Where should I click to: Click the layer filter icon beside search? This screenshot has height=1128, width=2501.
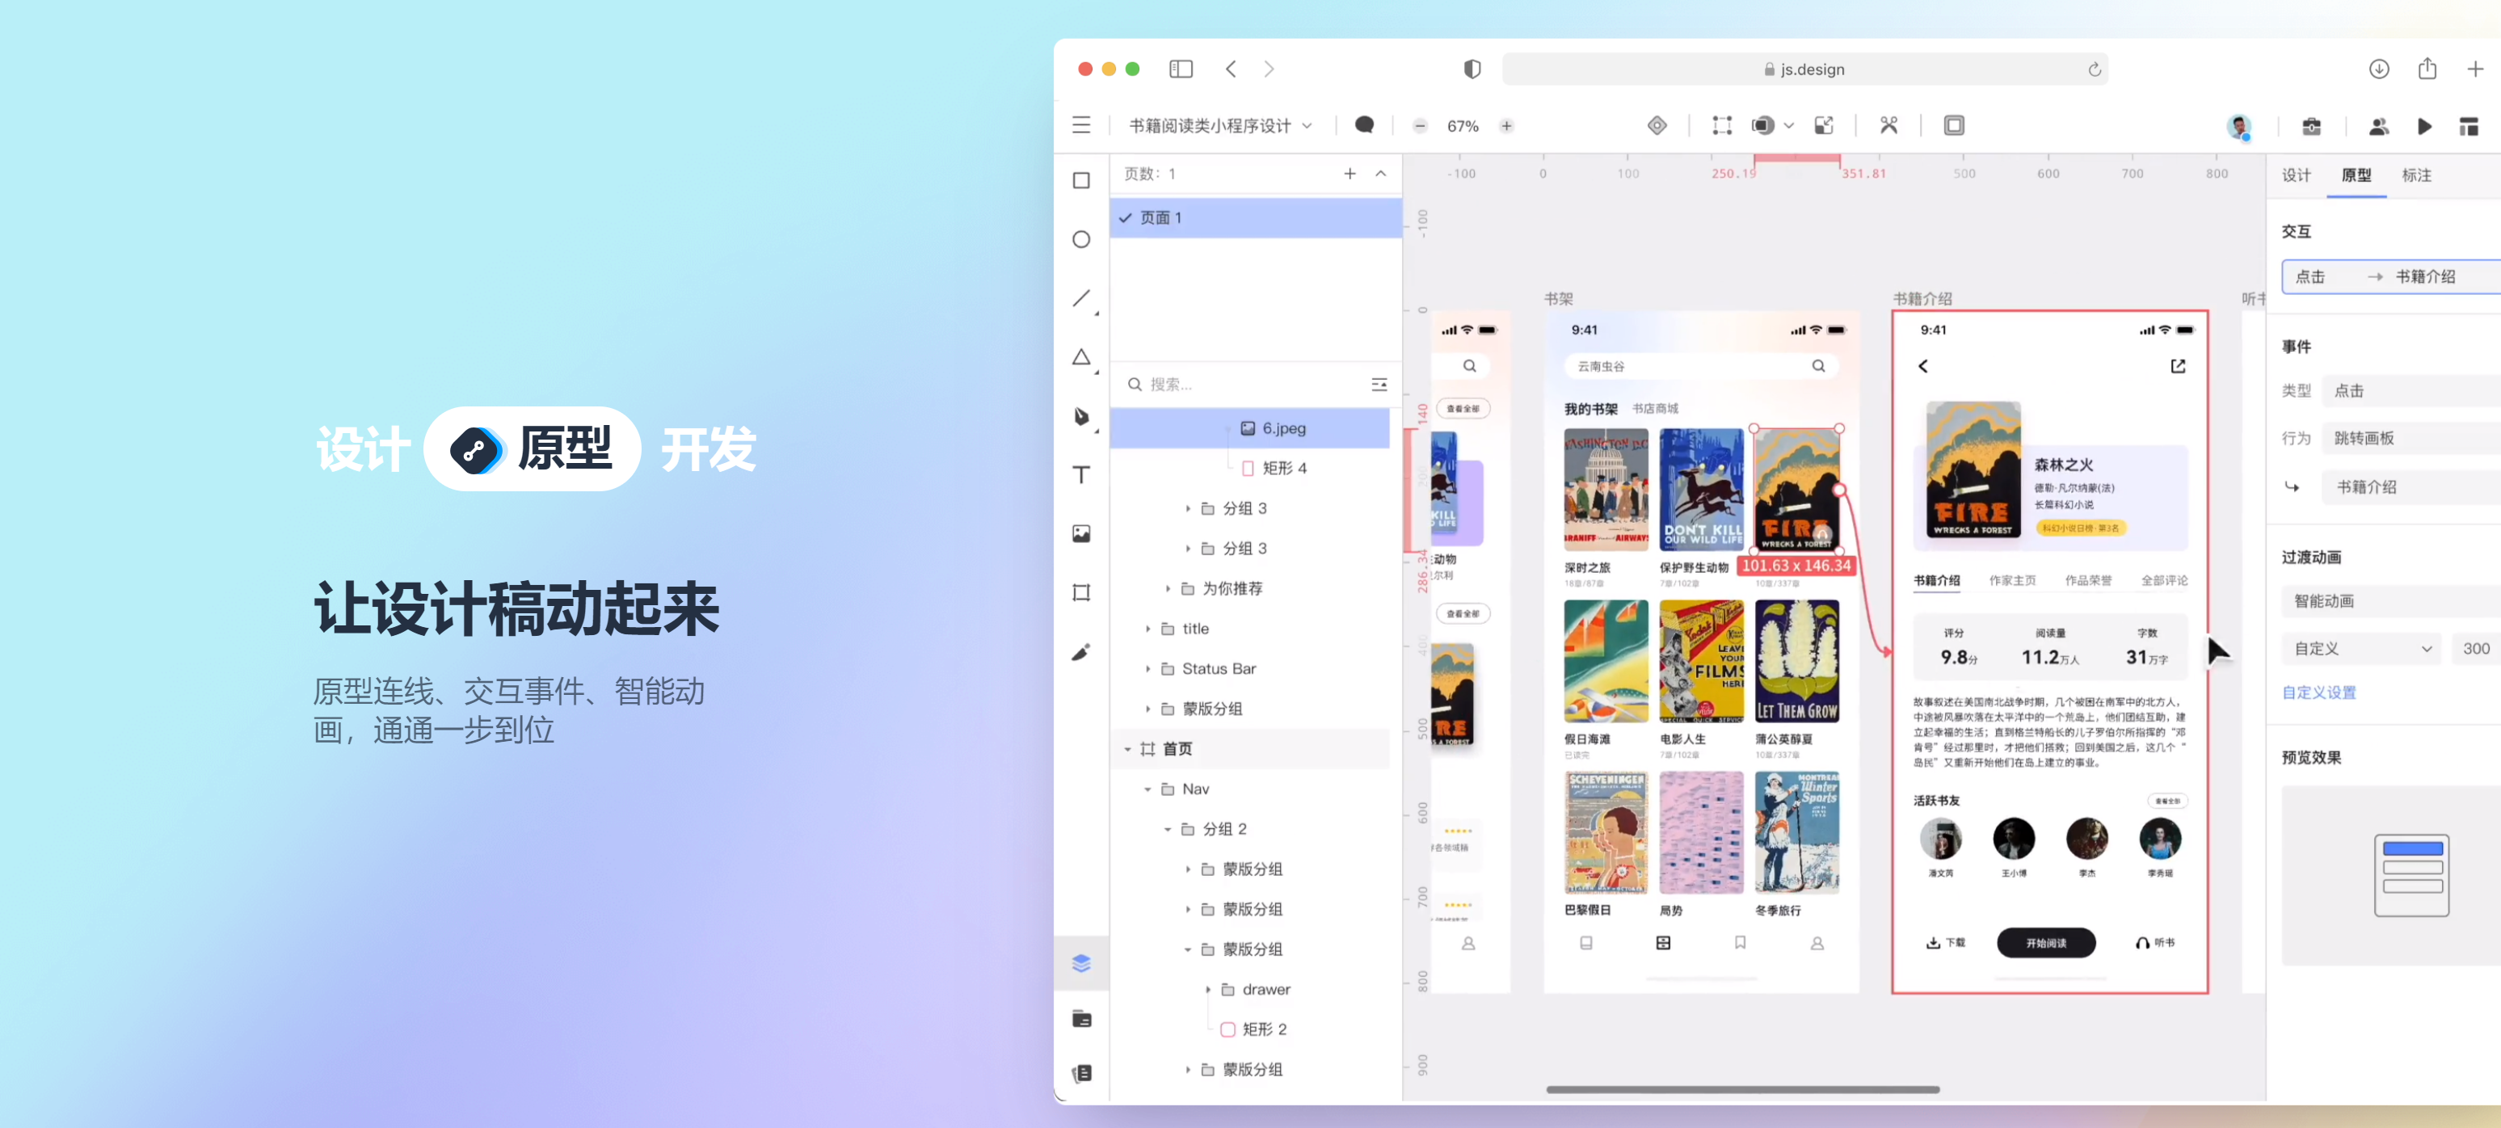[x=1379, y=385]
